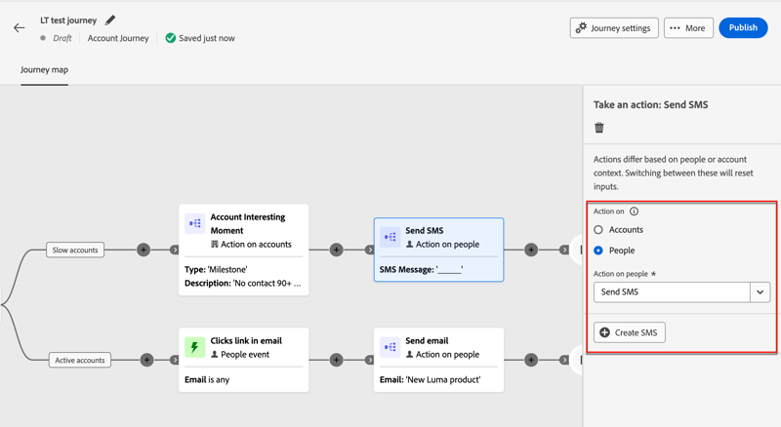The height and width of the screenshot is (427, 781).
Task: Select the People radio button
Action: (x=598, y=251)
